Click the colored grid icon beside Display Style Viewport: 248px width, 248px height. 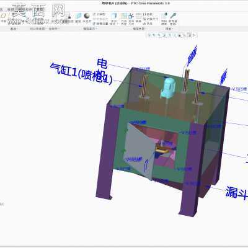pos(123,16)
